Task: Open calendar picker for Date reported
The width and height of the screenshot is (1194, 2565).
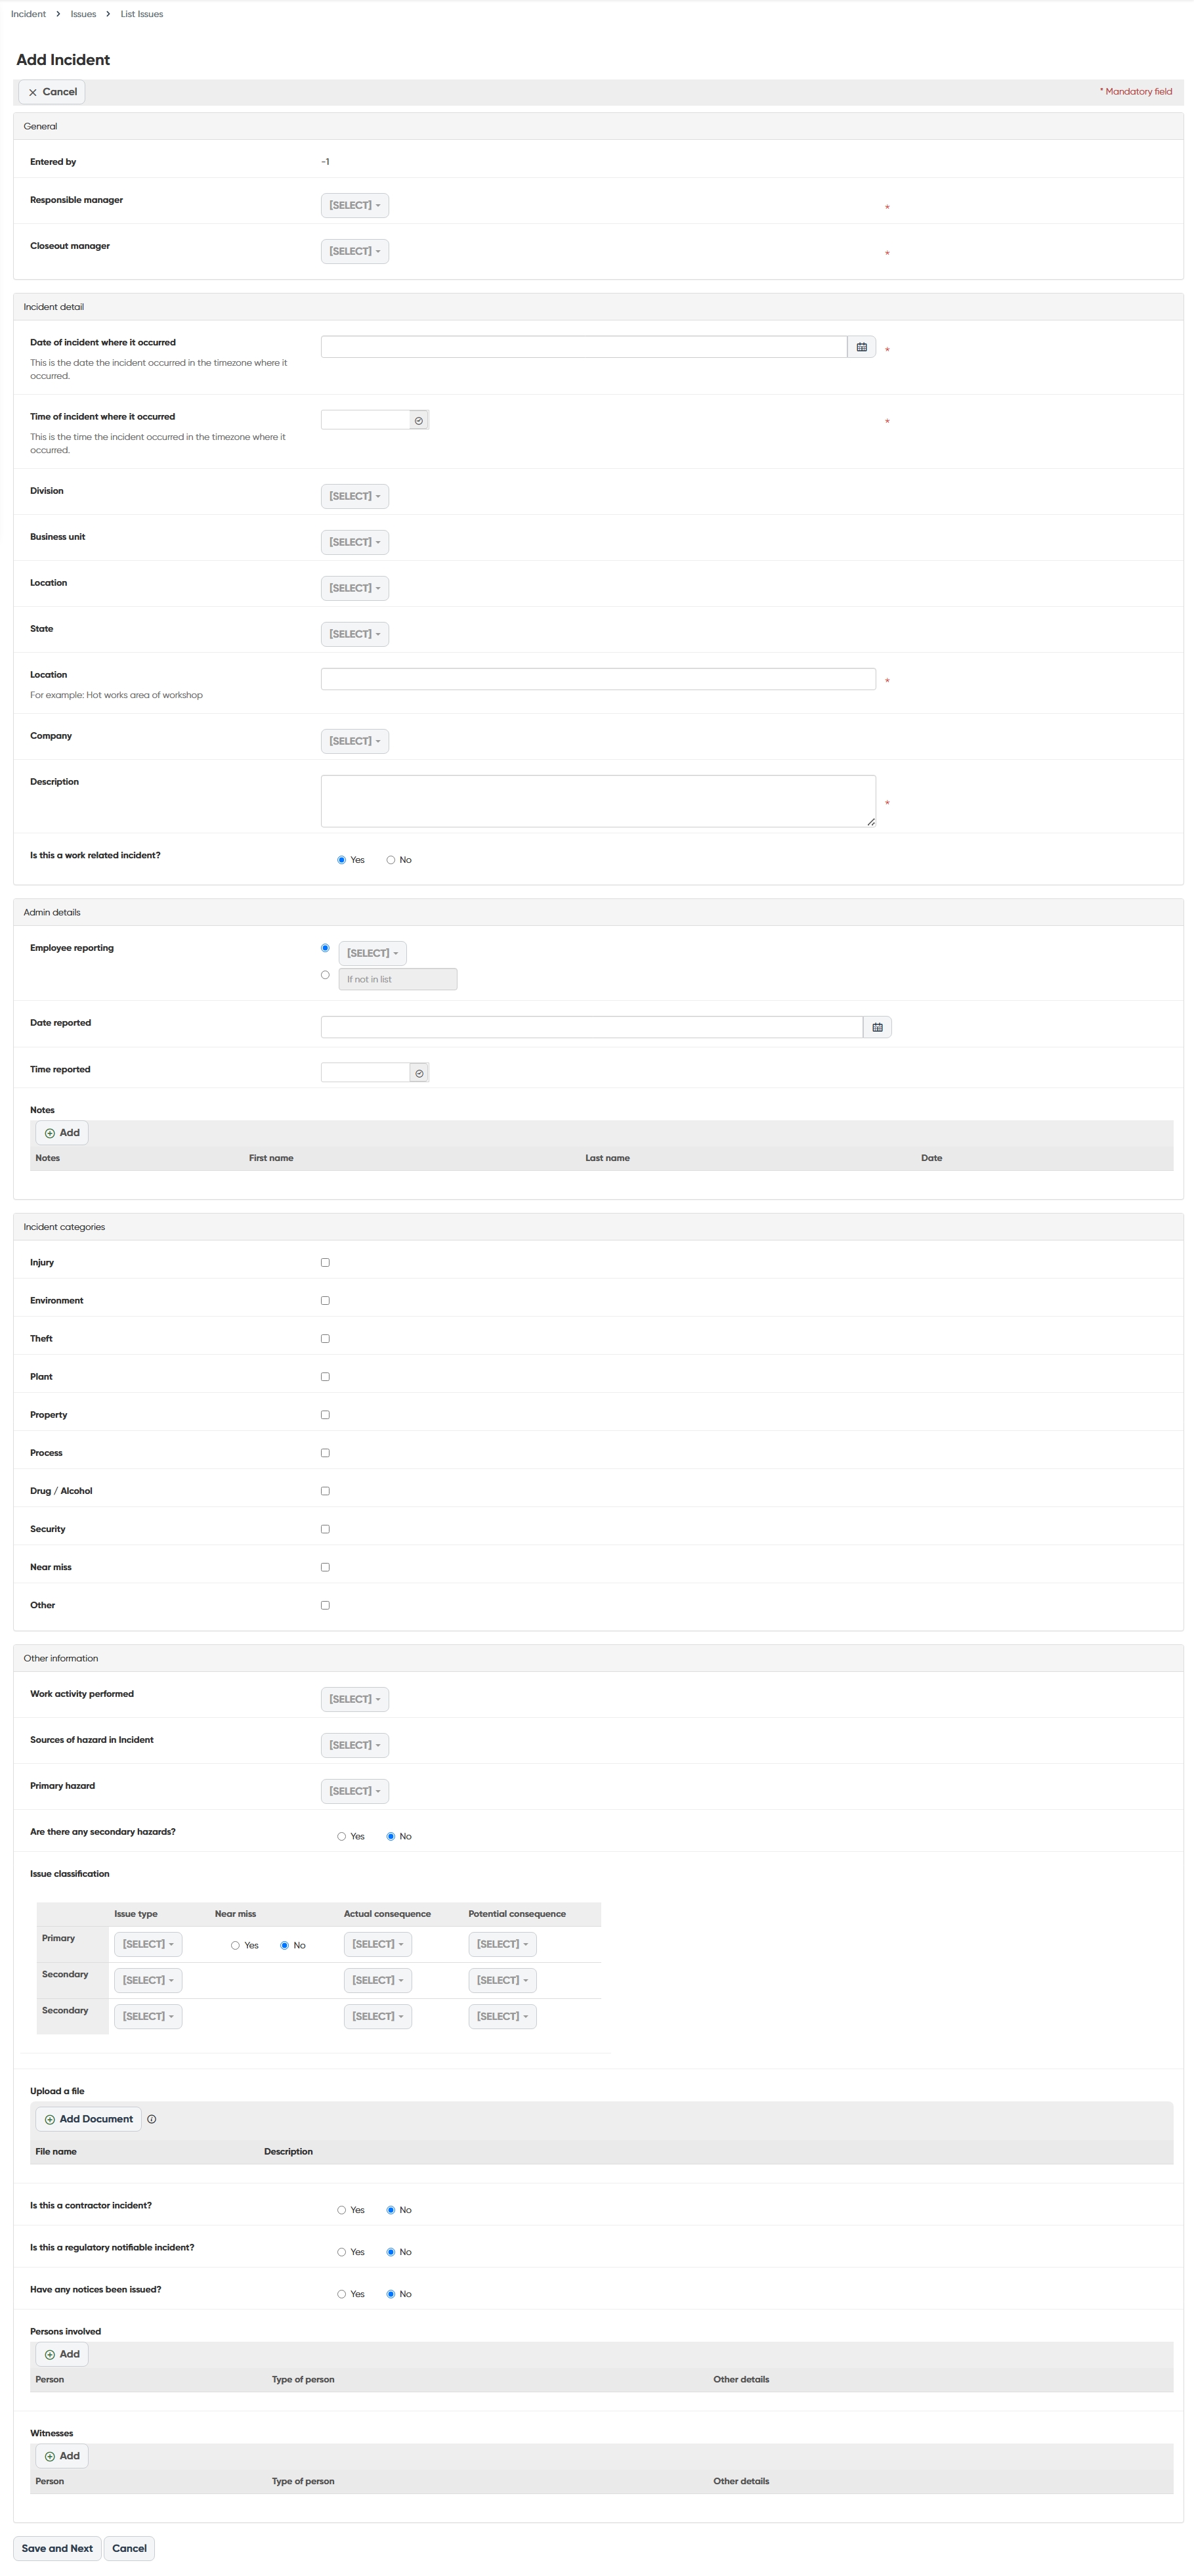Action: tap(878, 1028)
